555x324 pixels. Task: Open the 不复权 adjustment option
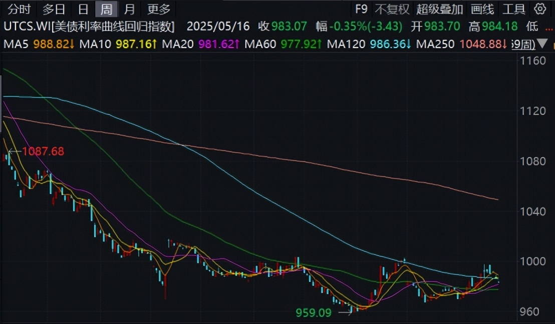pos(392,9)
